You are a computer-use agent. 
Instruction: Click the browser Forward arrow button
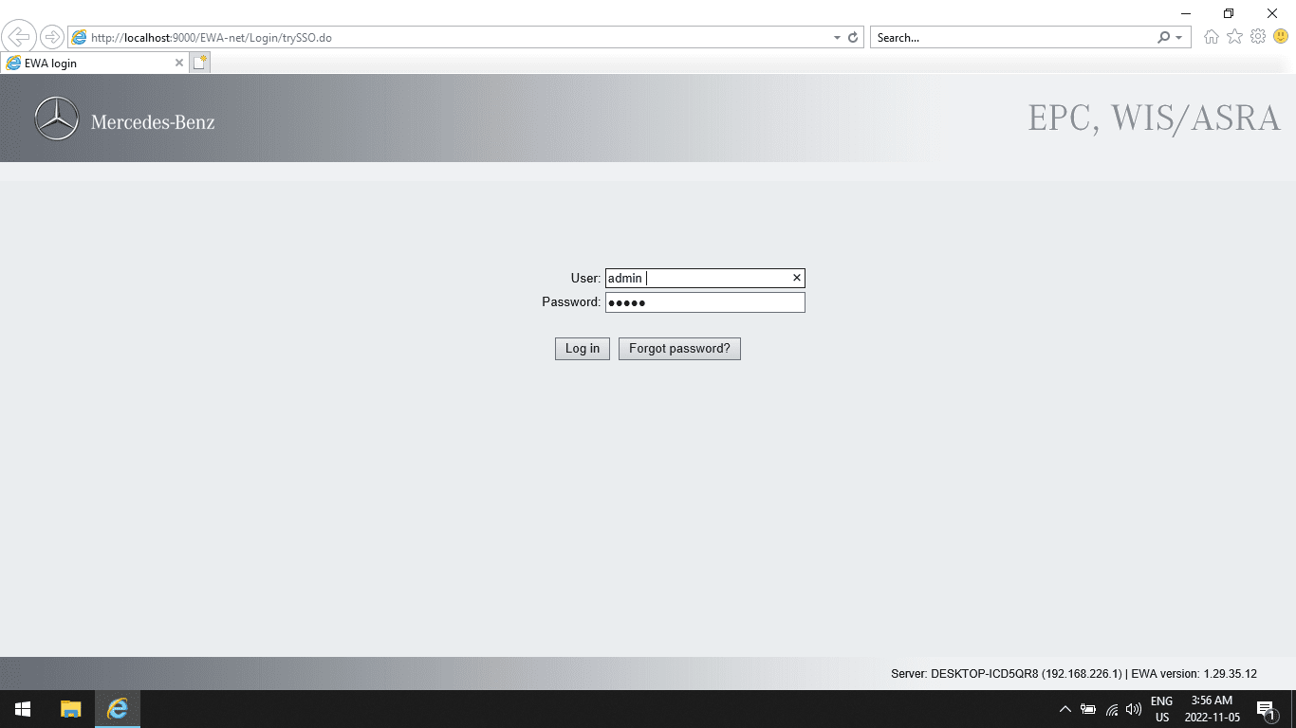click(x=51, y=38)
